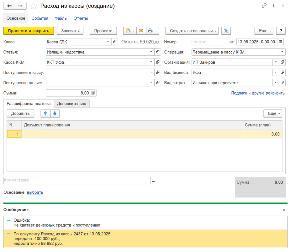
Task: Open the table Еще menu
Action: (x=273, y=114)
